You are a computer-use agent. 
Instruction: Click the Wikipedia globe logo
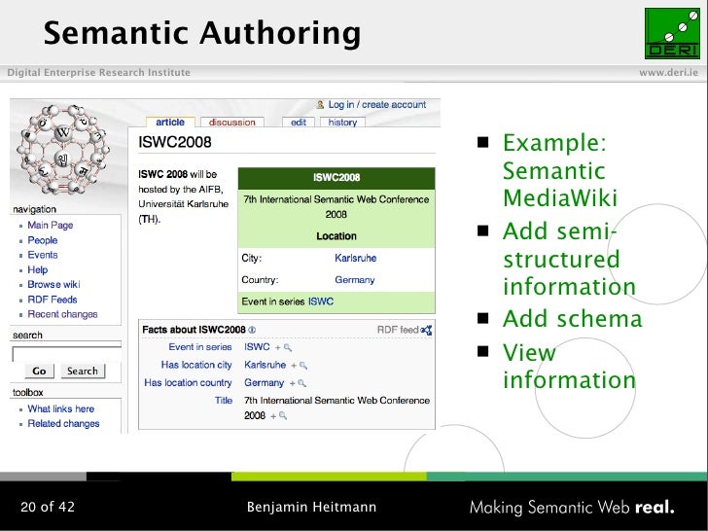point(62,149)
